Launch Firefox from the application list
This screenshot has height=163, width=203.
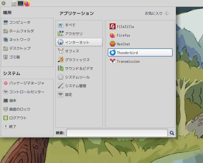[x=140, y=35]
